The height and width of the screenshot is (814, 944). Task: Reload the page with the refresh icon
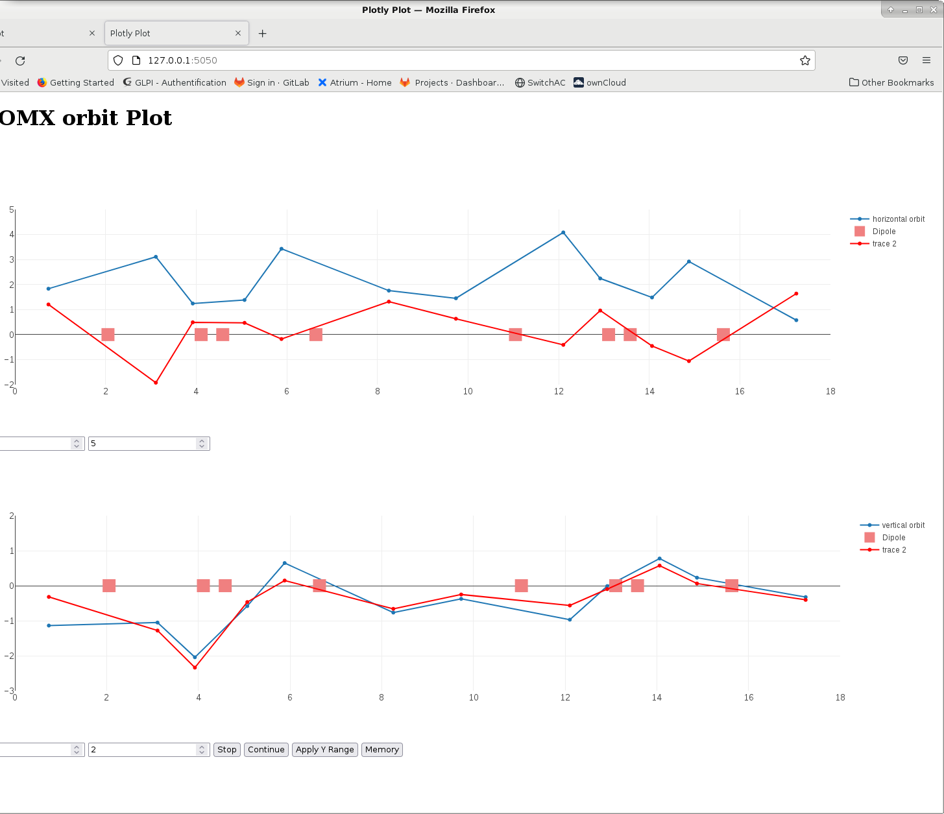coord(20,60)
